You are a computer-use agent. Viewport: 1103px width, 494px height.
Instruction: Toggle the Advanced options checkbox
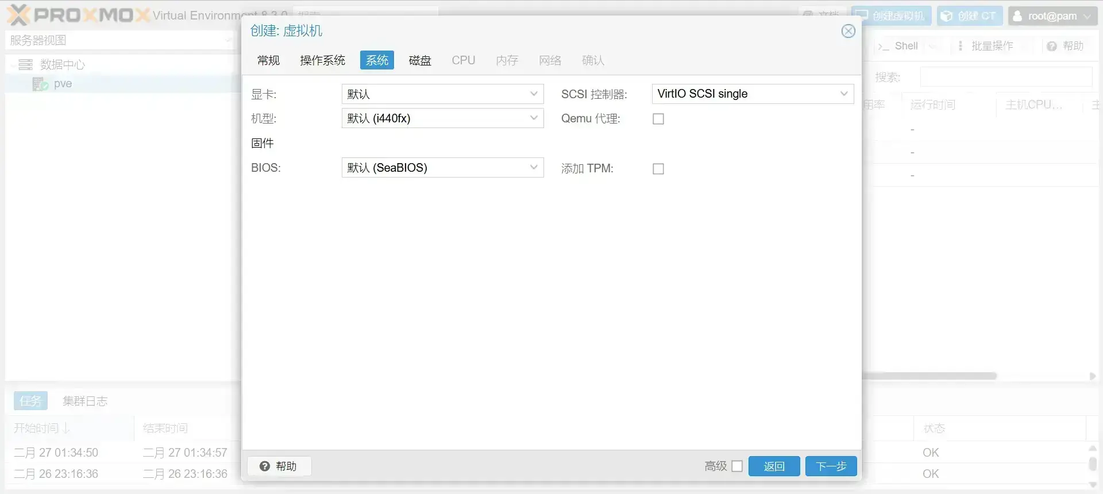pos(737,466)
